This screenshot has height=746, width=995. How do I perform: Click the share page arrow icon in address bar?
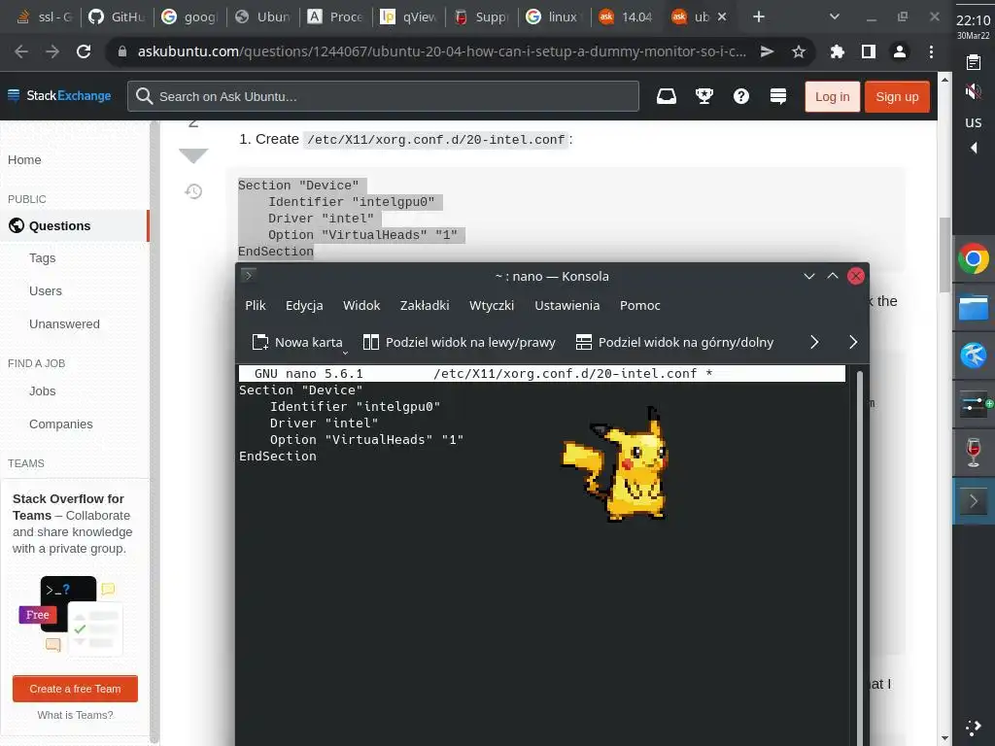pyautogui.click(x=768, y=51)
